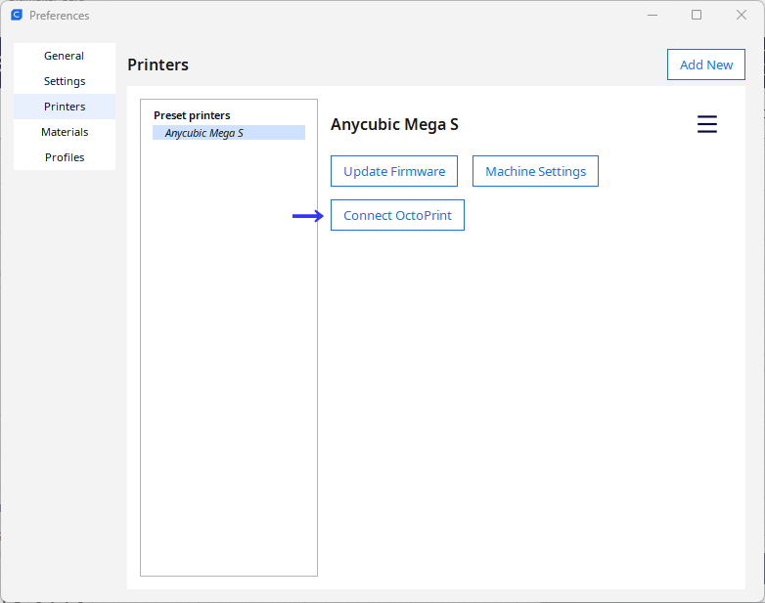The image size is (765, 603).
Task: Open Machine Settings for the printer
Action: click(535, 171)
